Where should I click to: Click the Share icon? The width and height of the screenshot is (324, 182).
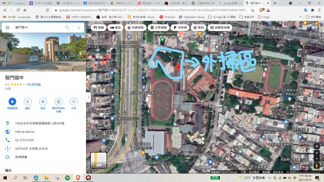click(x=74, y=101)
